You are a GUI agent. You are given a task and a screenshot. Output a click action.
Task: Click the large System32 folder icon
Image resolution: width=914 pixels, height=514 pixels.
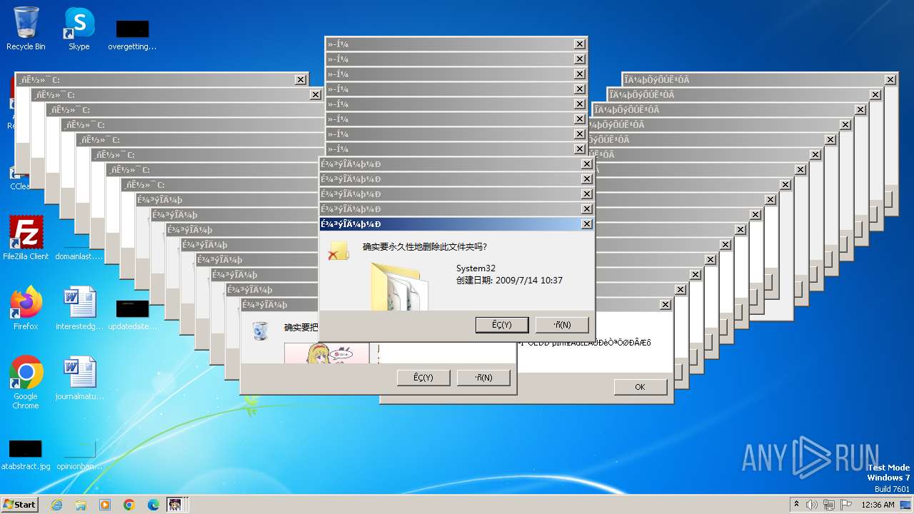click(400, 286)
